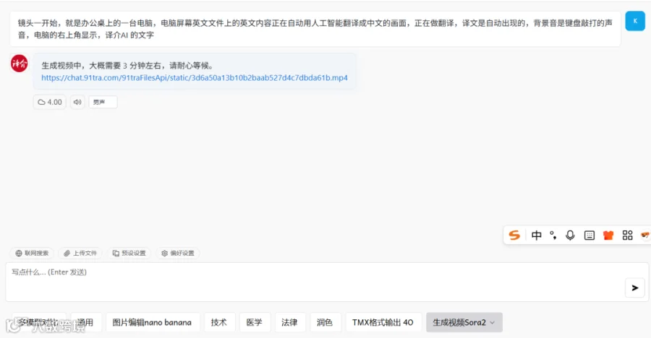
Task: Expand the 男声 voice dropdown
Action: (x=103, y=102)
